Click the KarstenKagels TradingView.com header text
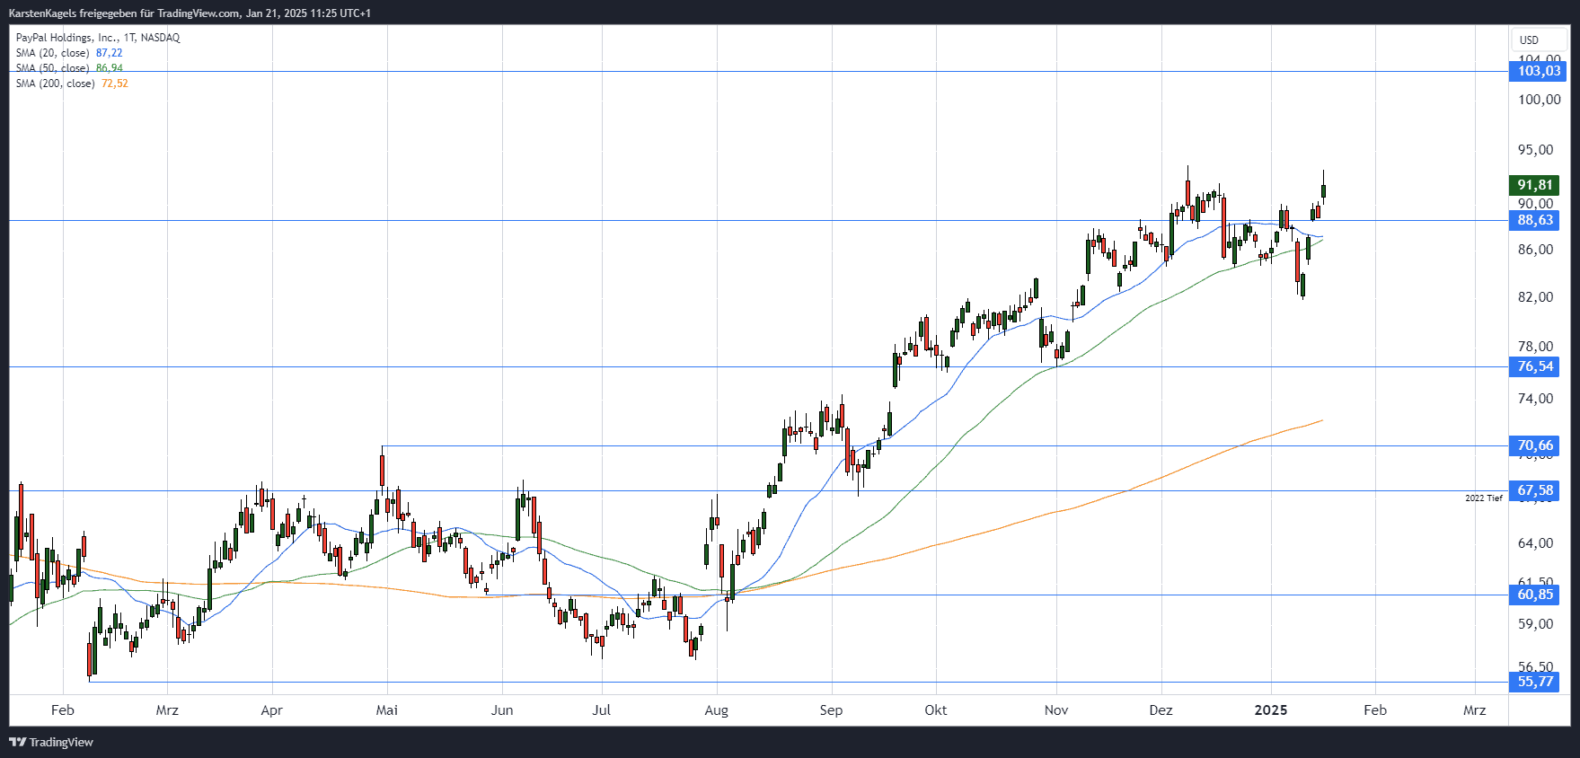Viewport: 1580px width, 758px height. coord(190,13)
